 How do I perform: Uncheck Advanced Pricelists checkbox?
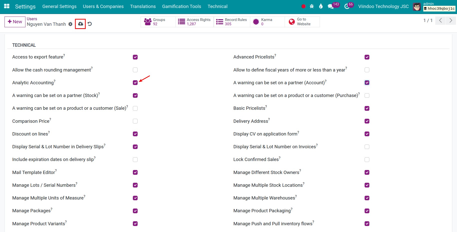[367, 57]
